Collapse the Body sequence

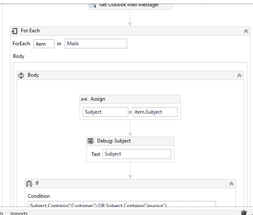(x=239, y=75)
